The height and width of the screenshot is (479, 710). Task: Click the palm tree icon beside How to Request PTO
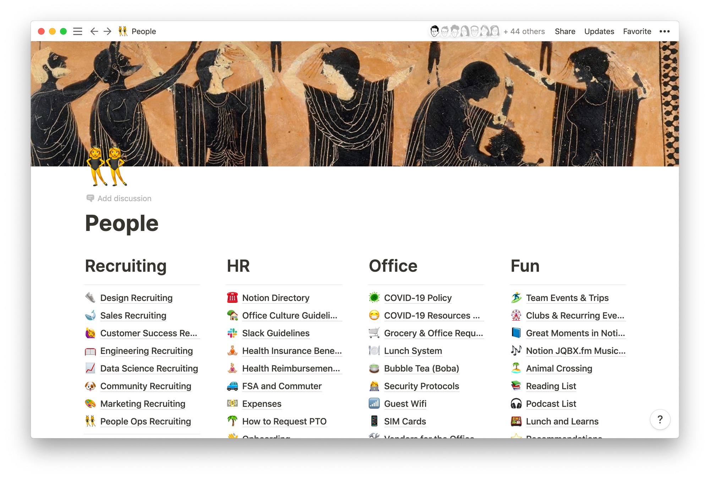232,421
